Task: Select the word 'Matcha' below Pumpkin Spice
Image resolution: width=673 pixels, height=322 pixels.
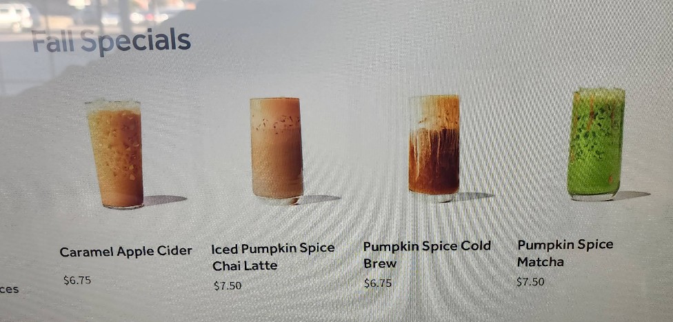Action: pyautogui.click(x=541, y=261)
